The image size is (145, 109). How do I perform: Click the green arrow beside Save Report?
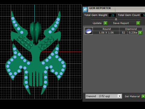click(138, 23)
